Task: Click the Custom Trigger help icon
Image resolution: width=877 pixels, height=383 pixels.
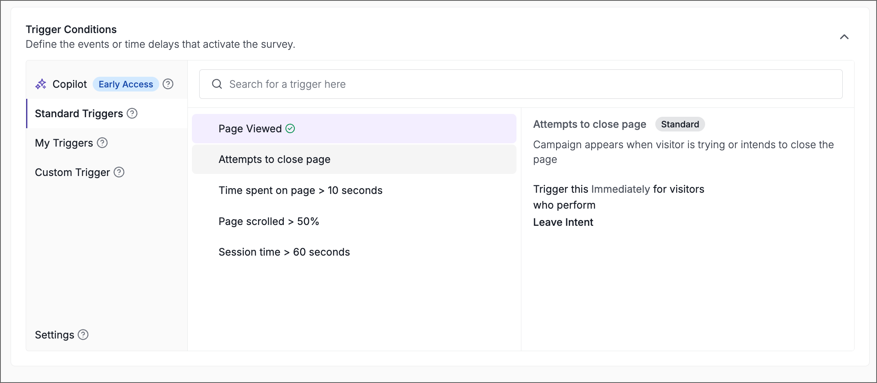Action: click(119, 172)
